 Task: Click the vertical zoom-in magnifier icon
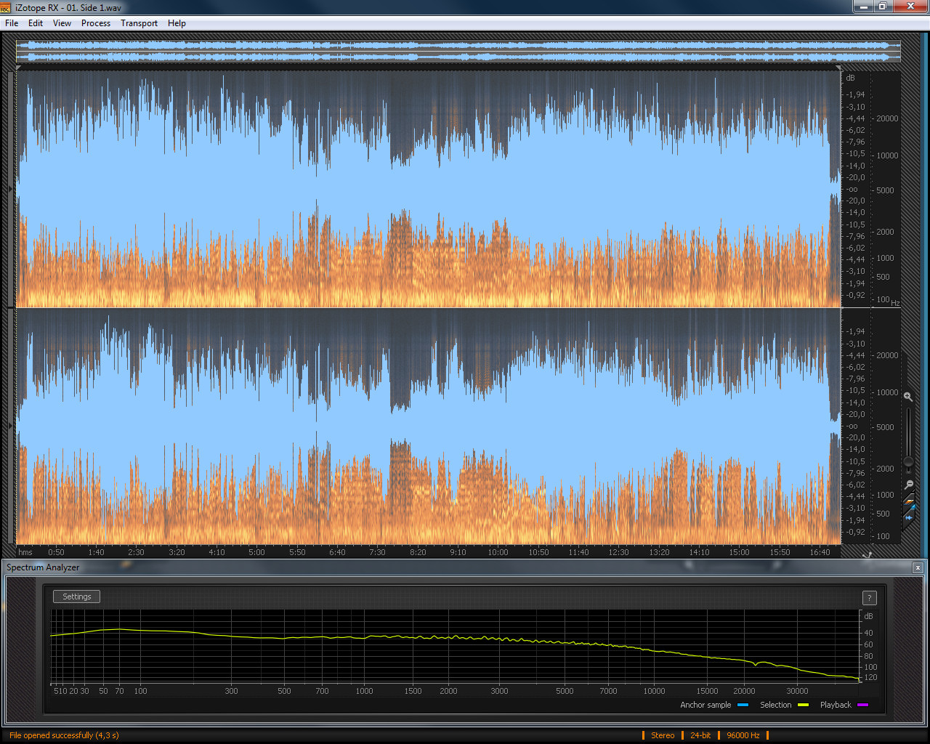point(908,397)
